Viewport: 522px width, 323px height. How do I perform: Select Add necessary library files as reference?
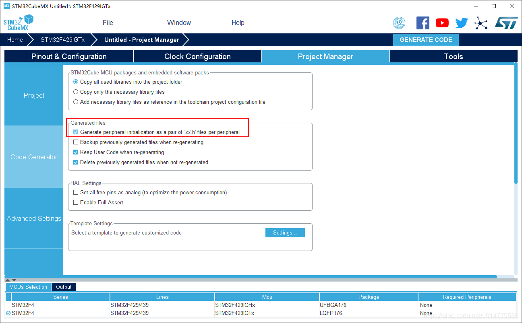click(x=76, y=102)
